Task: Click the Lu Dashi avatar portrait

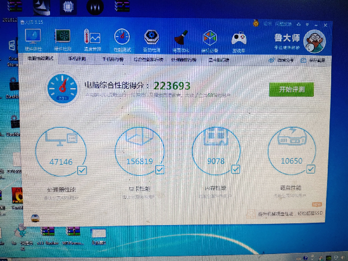Action: click(314, 41)
